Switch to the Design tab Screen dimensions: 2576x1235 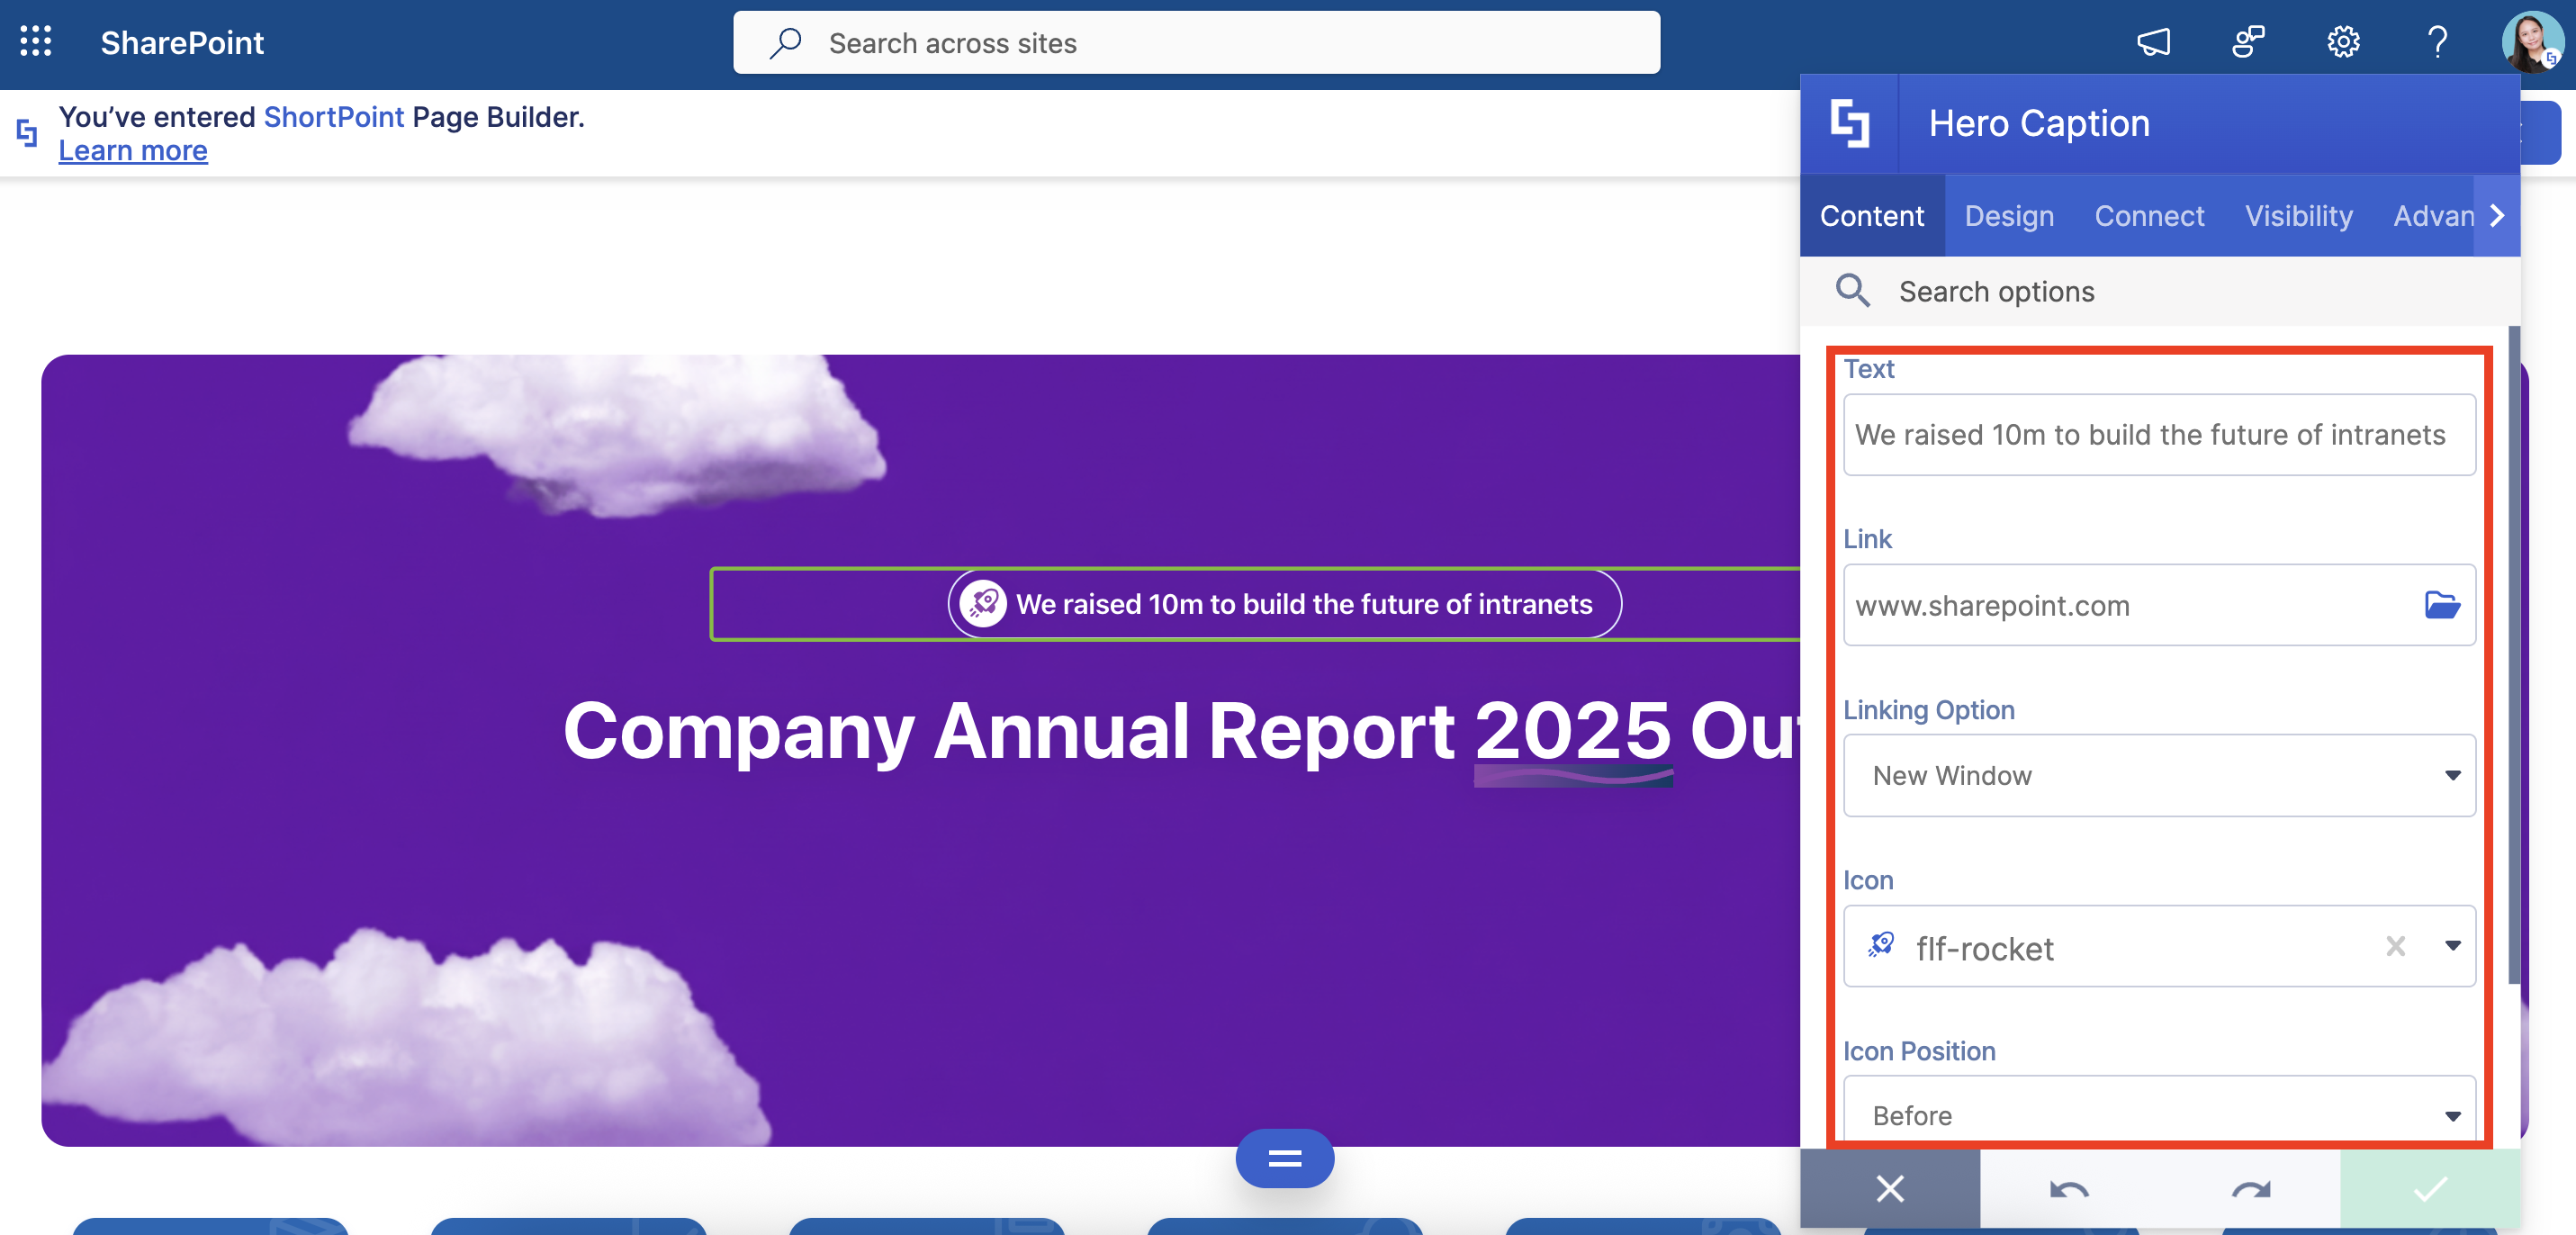click(2009, 216)
